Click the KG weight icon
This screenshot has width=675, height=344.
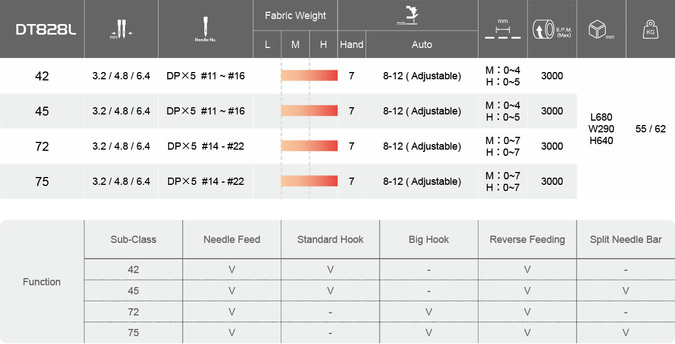650,29
